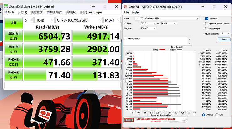Click the gray Read legend swatch in ATTO

(x=179, y=50)
